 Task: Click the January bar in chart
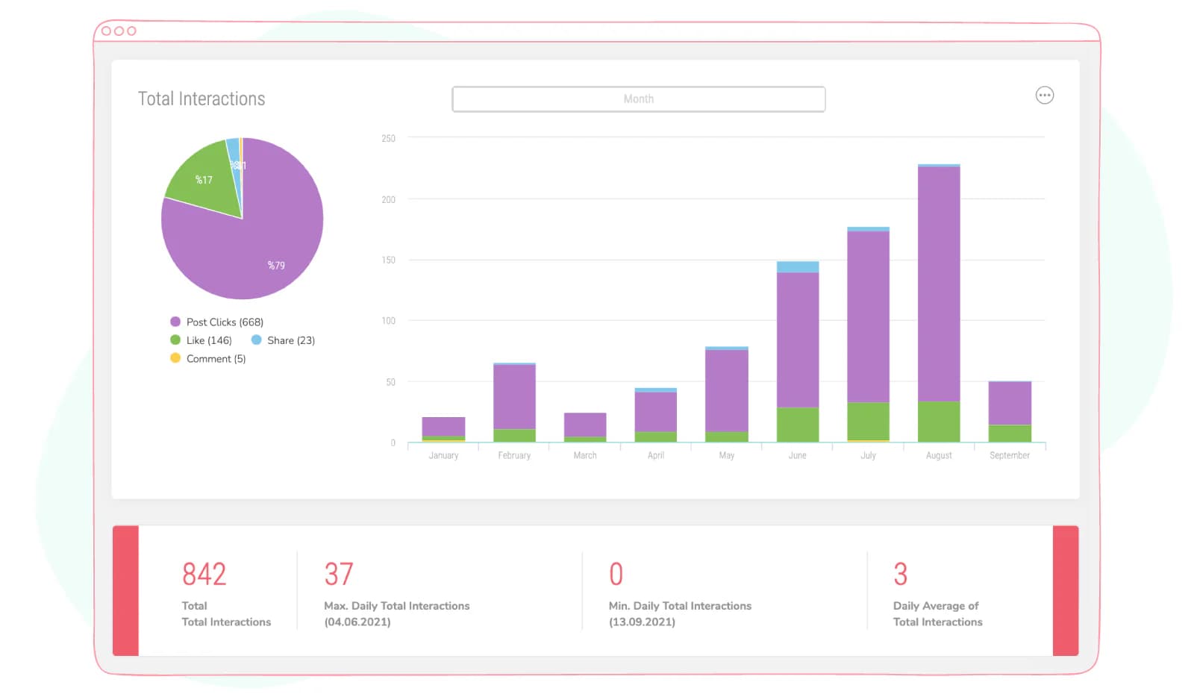tap(443, 429)
